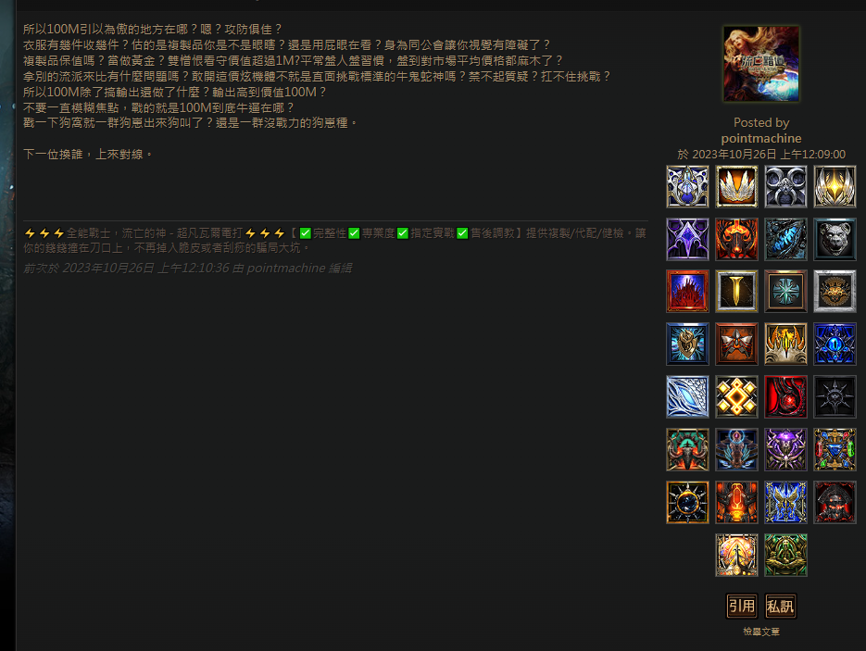Select the blue crystal shard badge

[x=785, y=239]
